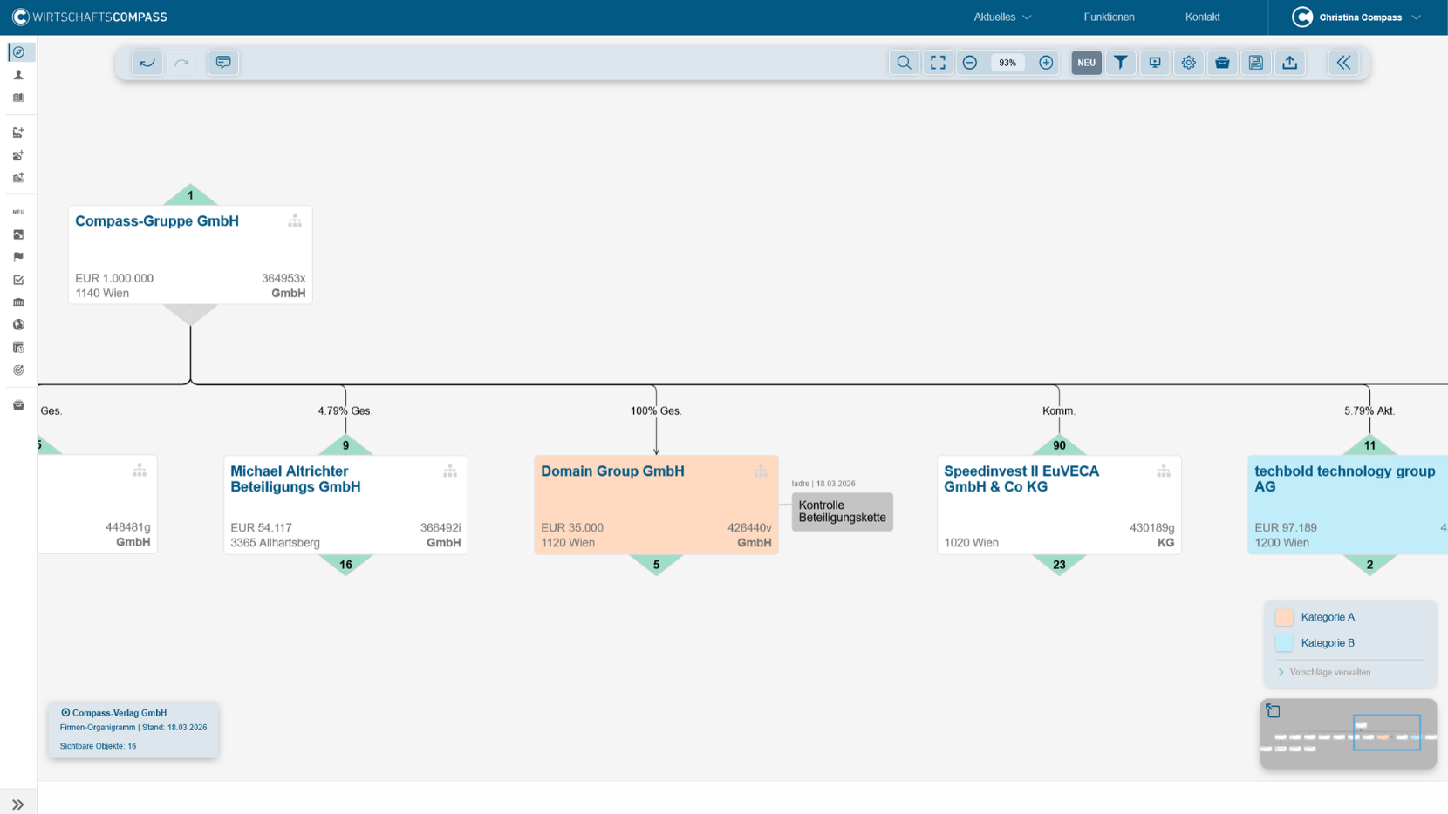Click the magnifier search icon
Viewport: 1448px width, 814px height.
coord(904,63)
